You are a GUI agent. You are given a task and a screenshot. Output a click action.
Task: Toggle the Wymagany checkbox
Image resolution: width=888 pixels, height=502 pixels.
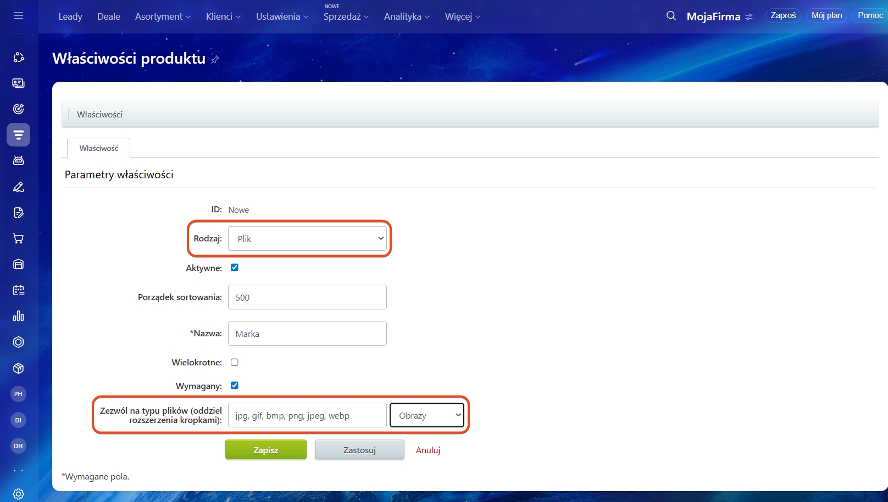[x=235, y=385]
